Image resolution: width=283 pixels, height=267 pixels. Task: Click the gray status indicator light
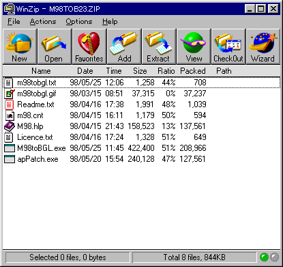point(275,257)
